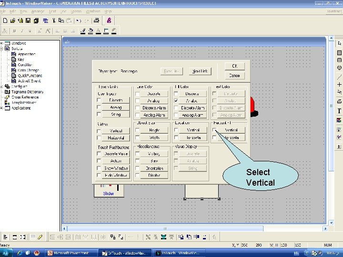Collapse the Scripts tree node

point(2,49)
